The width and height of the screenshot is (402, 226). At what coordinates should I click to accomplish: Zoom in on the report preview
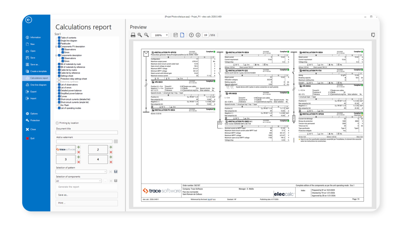click(140, 35)
